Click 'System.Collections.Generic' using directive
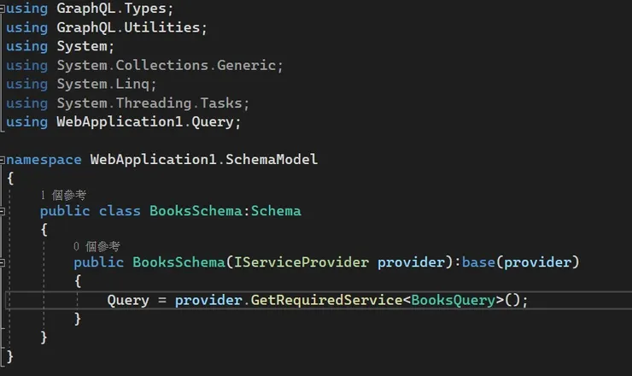This screenshot has width=632, height=376. point(166,65)
